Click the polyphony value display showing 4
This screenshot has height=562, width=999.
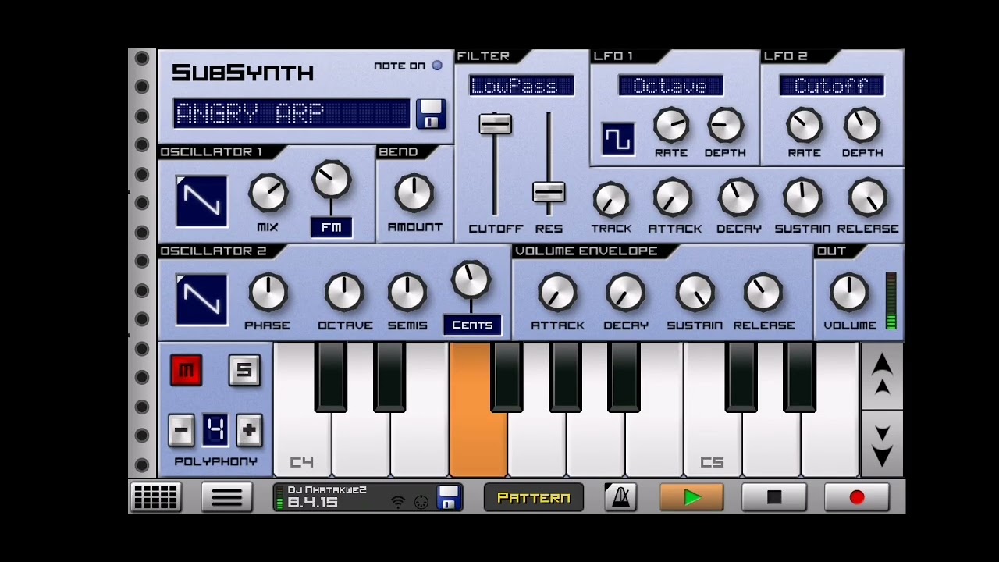pyautogui.click(x=215, y=430)
